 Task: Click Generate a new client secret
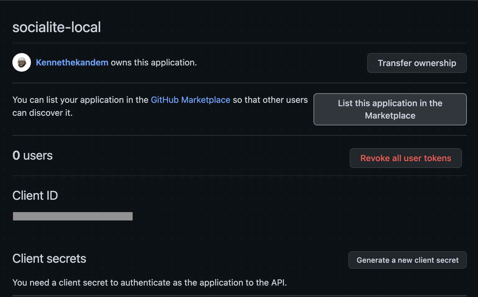(408, 260)
